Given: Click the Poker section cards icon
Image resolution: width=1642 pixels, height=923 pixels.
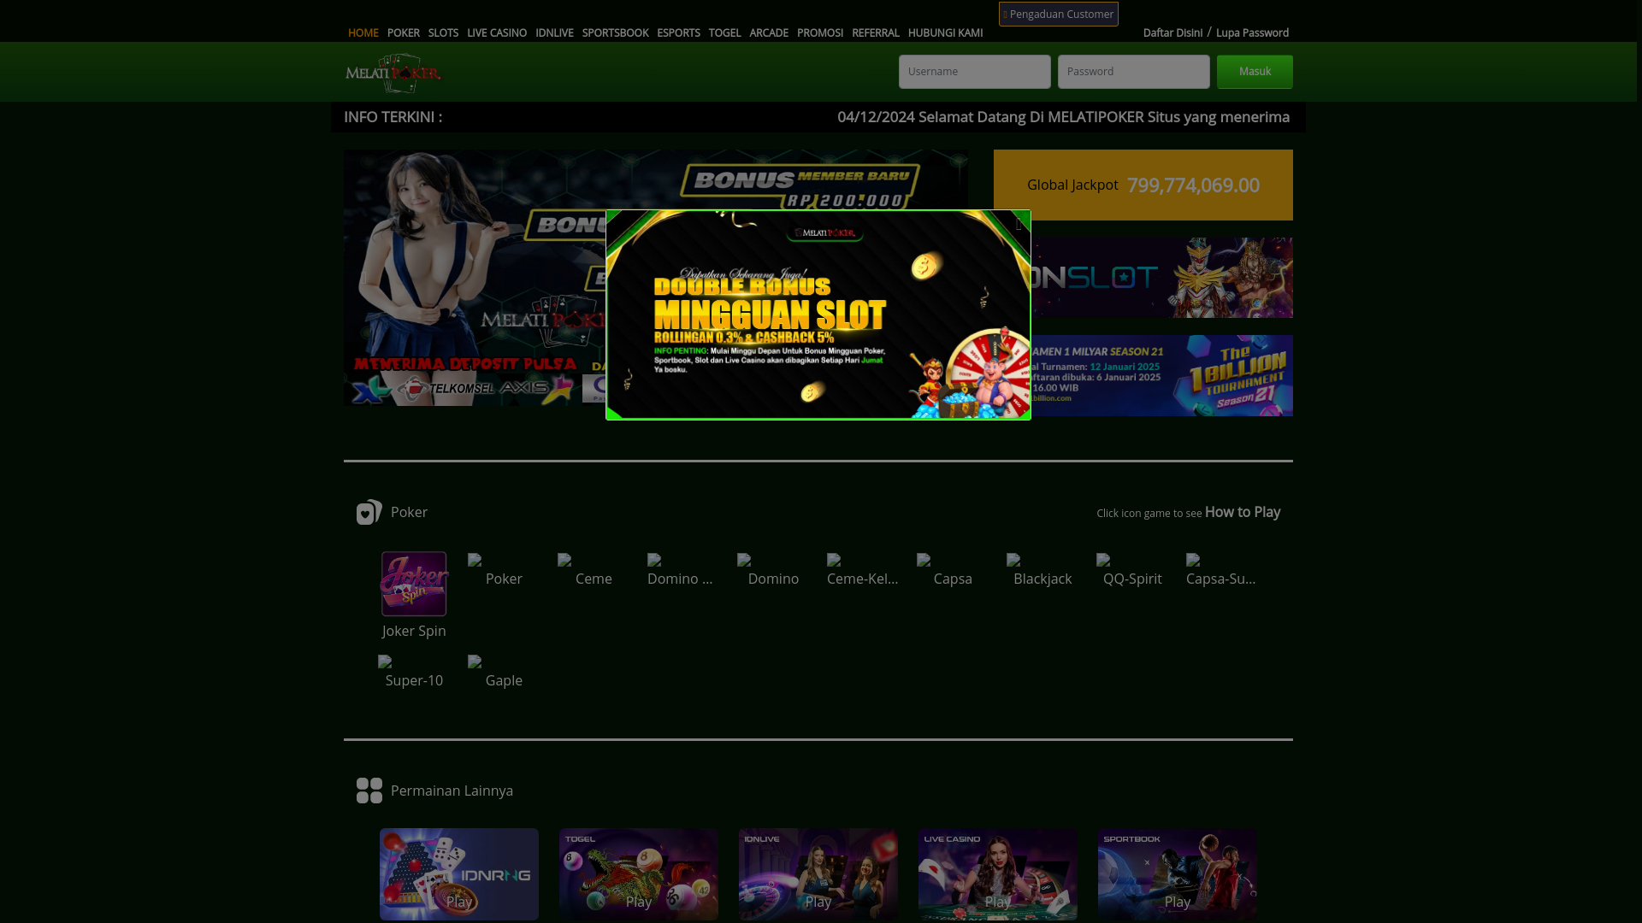Looking at the screenshot, I should pyautogui.click(x=369, y=512).
